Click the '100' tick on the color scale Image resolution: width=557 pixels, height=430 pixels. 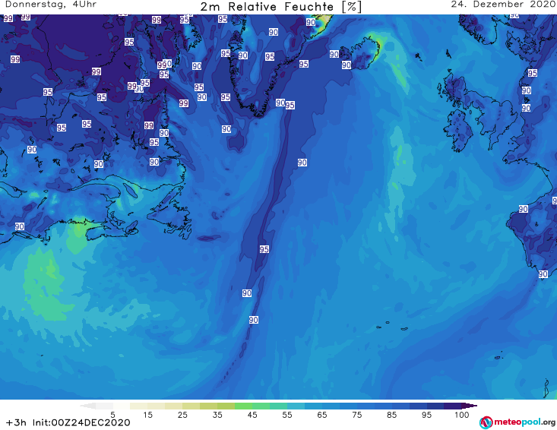coord(462,415)
